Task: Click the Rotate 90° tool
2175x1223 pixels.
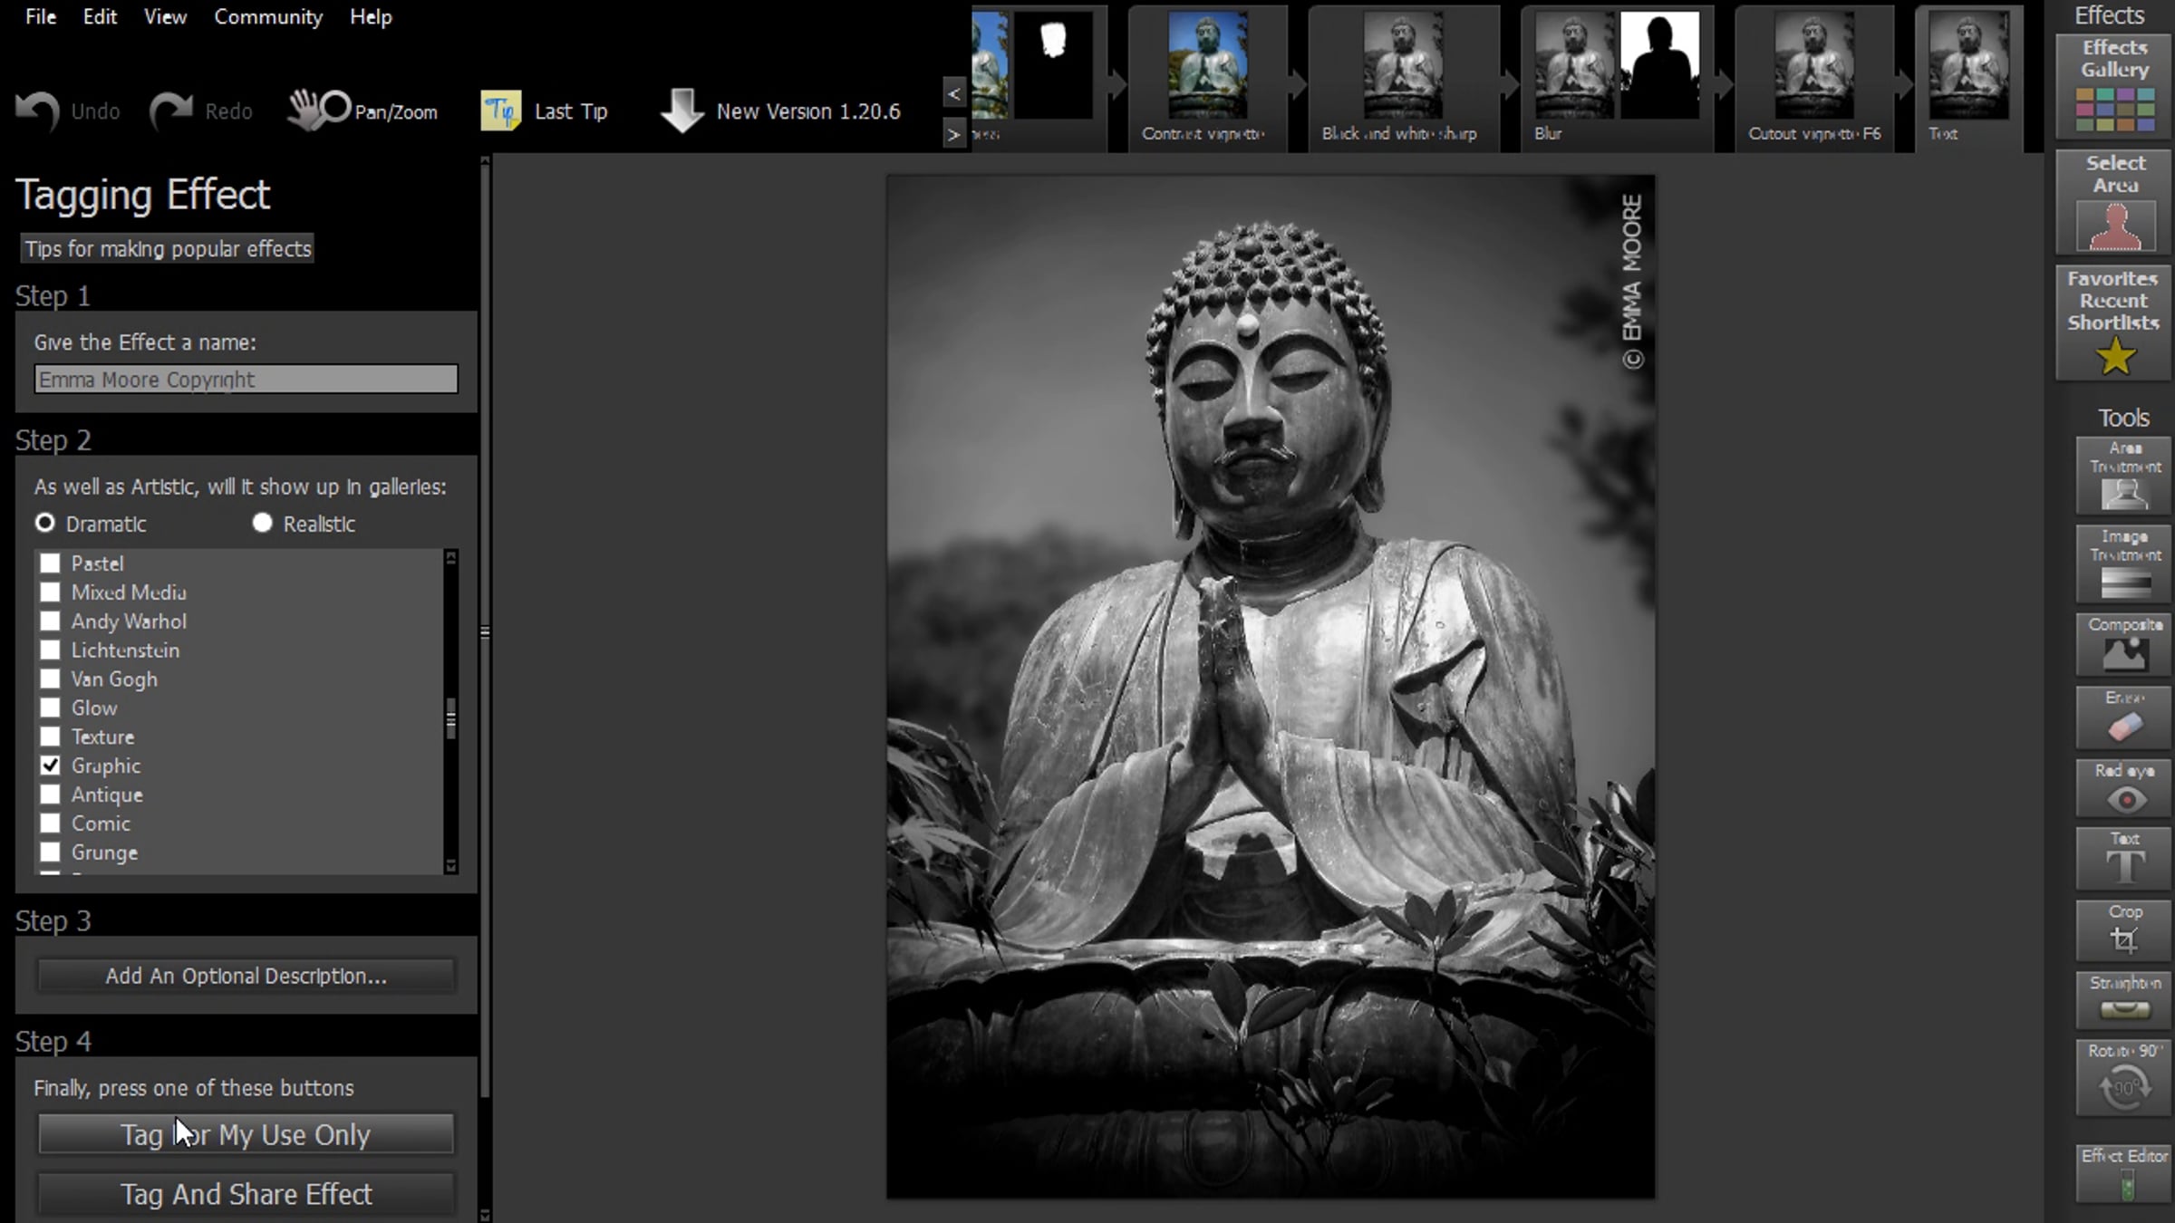Action: tap(2124, 1077)
